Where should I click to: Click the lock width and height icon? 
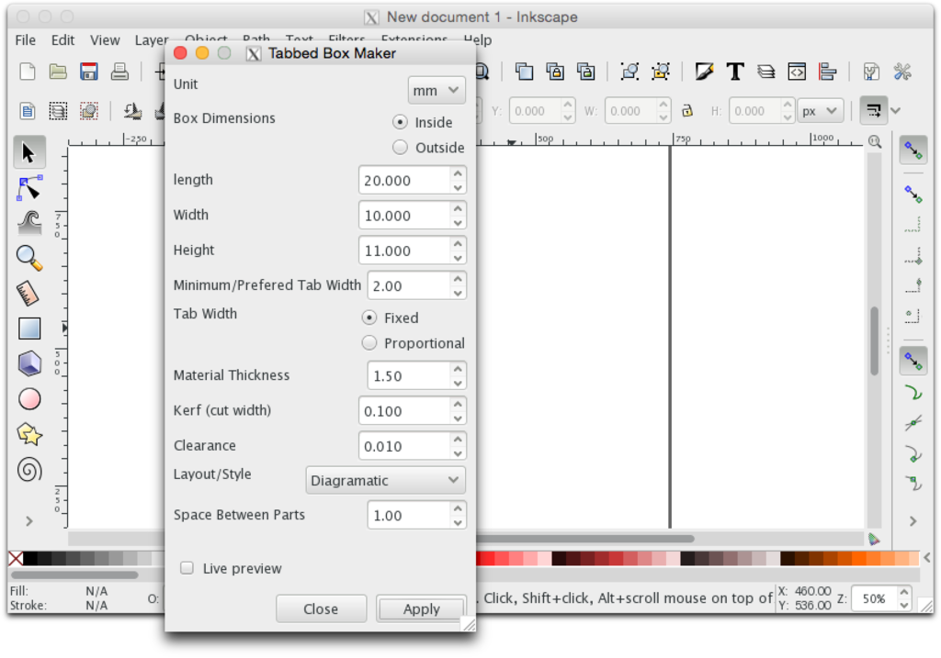pyautogui.click(x=687, y=110)
